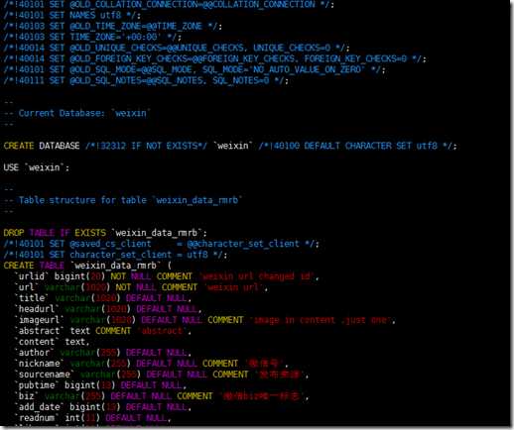This screenshot has width=514, height=430.
Task: Click the `biz` varchar column line
Action: pos(162,396)
